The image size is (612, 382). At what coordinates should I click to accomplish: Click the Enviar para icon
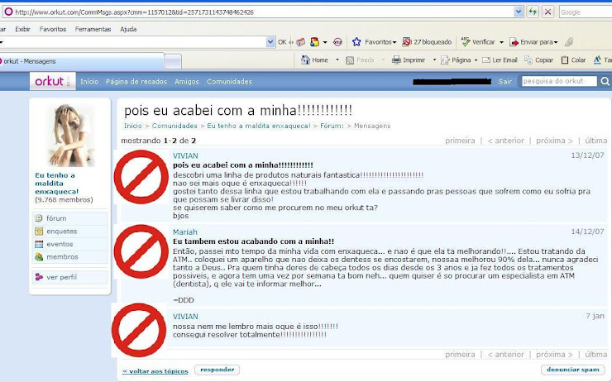[x=514, y=42]
